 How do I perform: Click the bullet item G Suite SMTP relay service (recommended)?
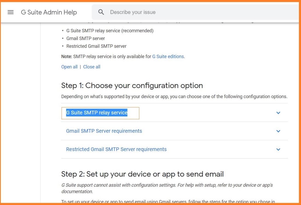point(110,31)
